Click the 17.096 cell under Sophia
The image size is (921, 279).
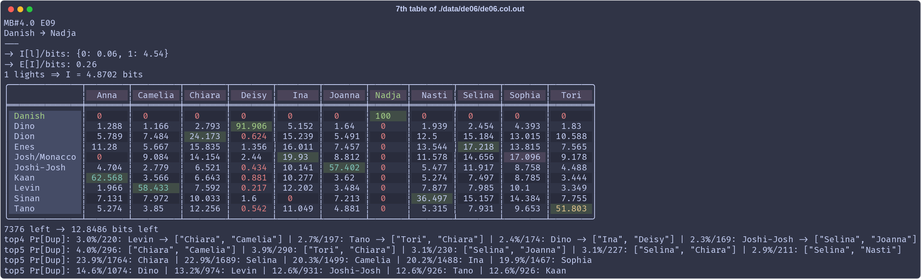[x=525, y=157]
